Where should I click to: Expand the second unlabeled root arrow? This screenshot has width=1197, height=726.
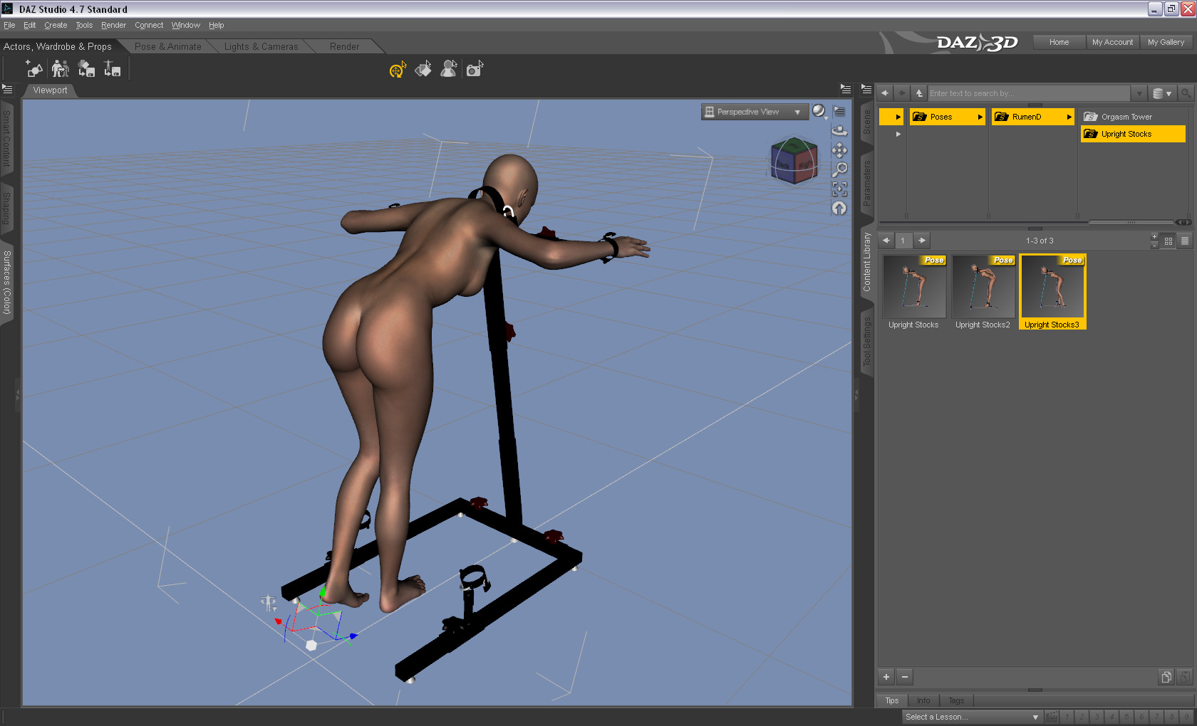[898, 134]
